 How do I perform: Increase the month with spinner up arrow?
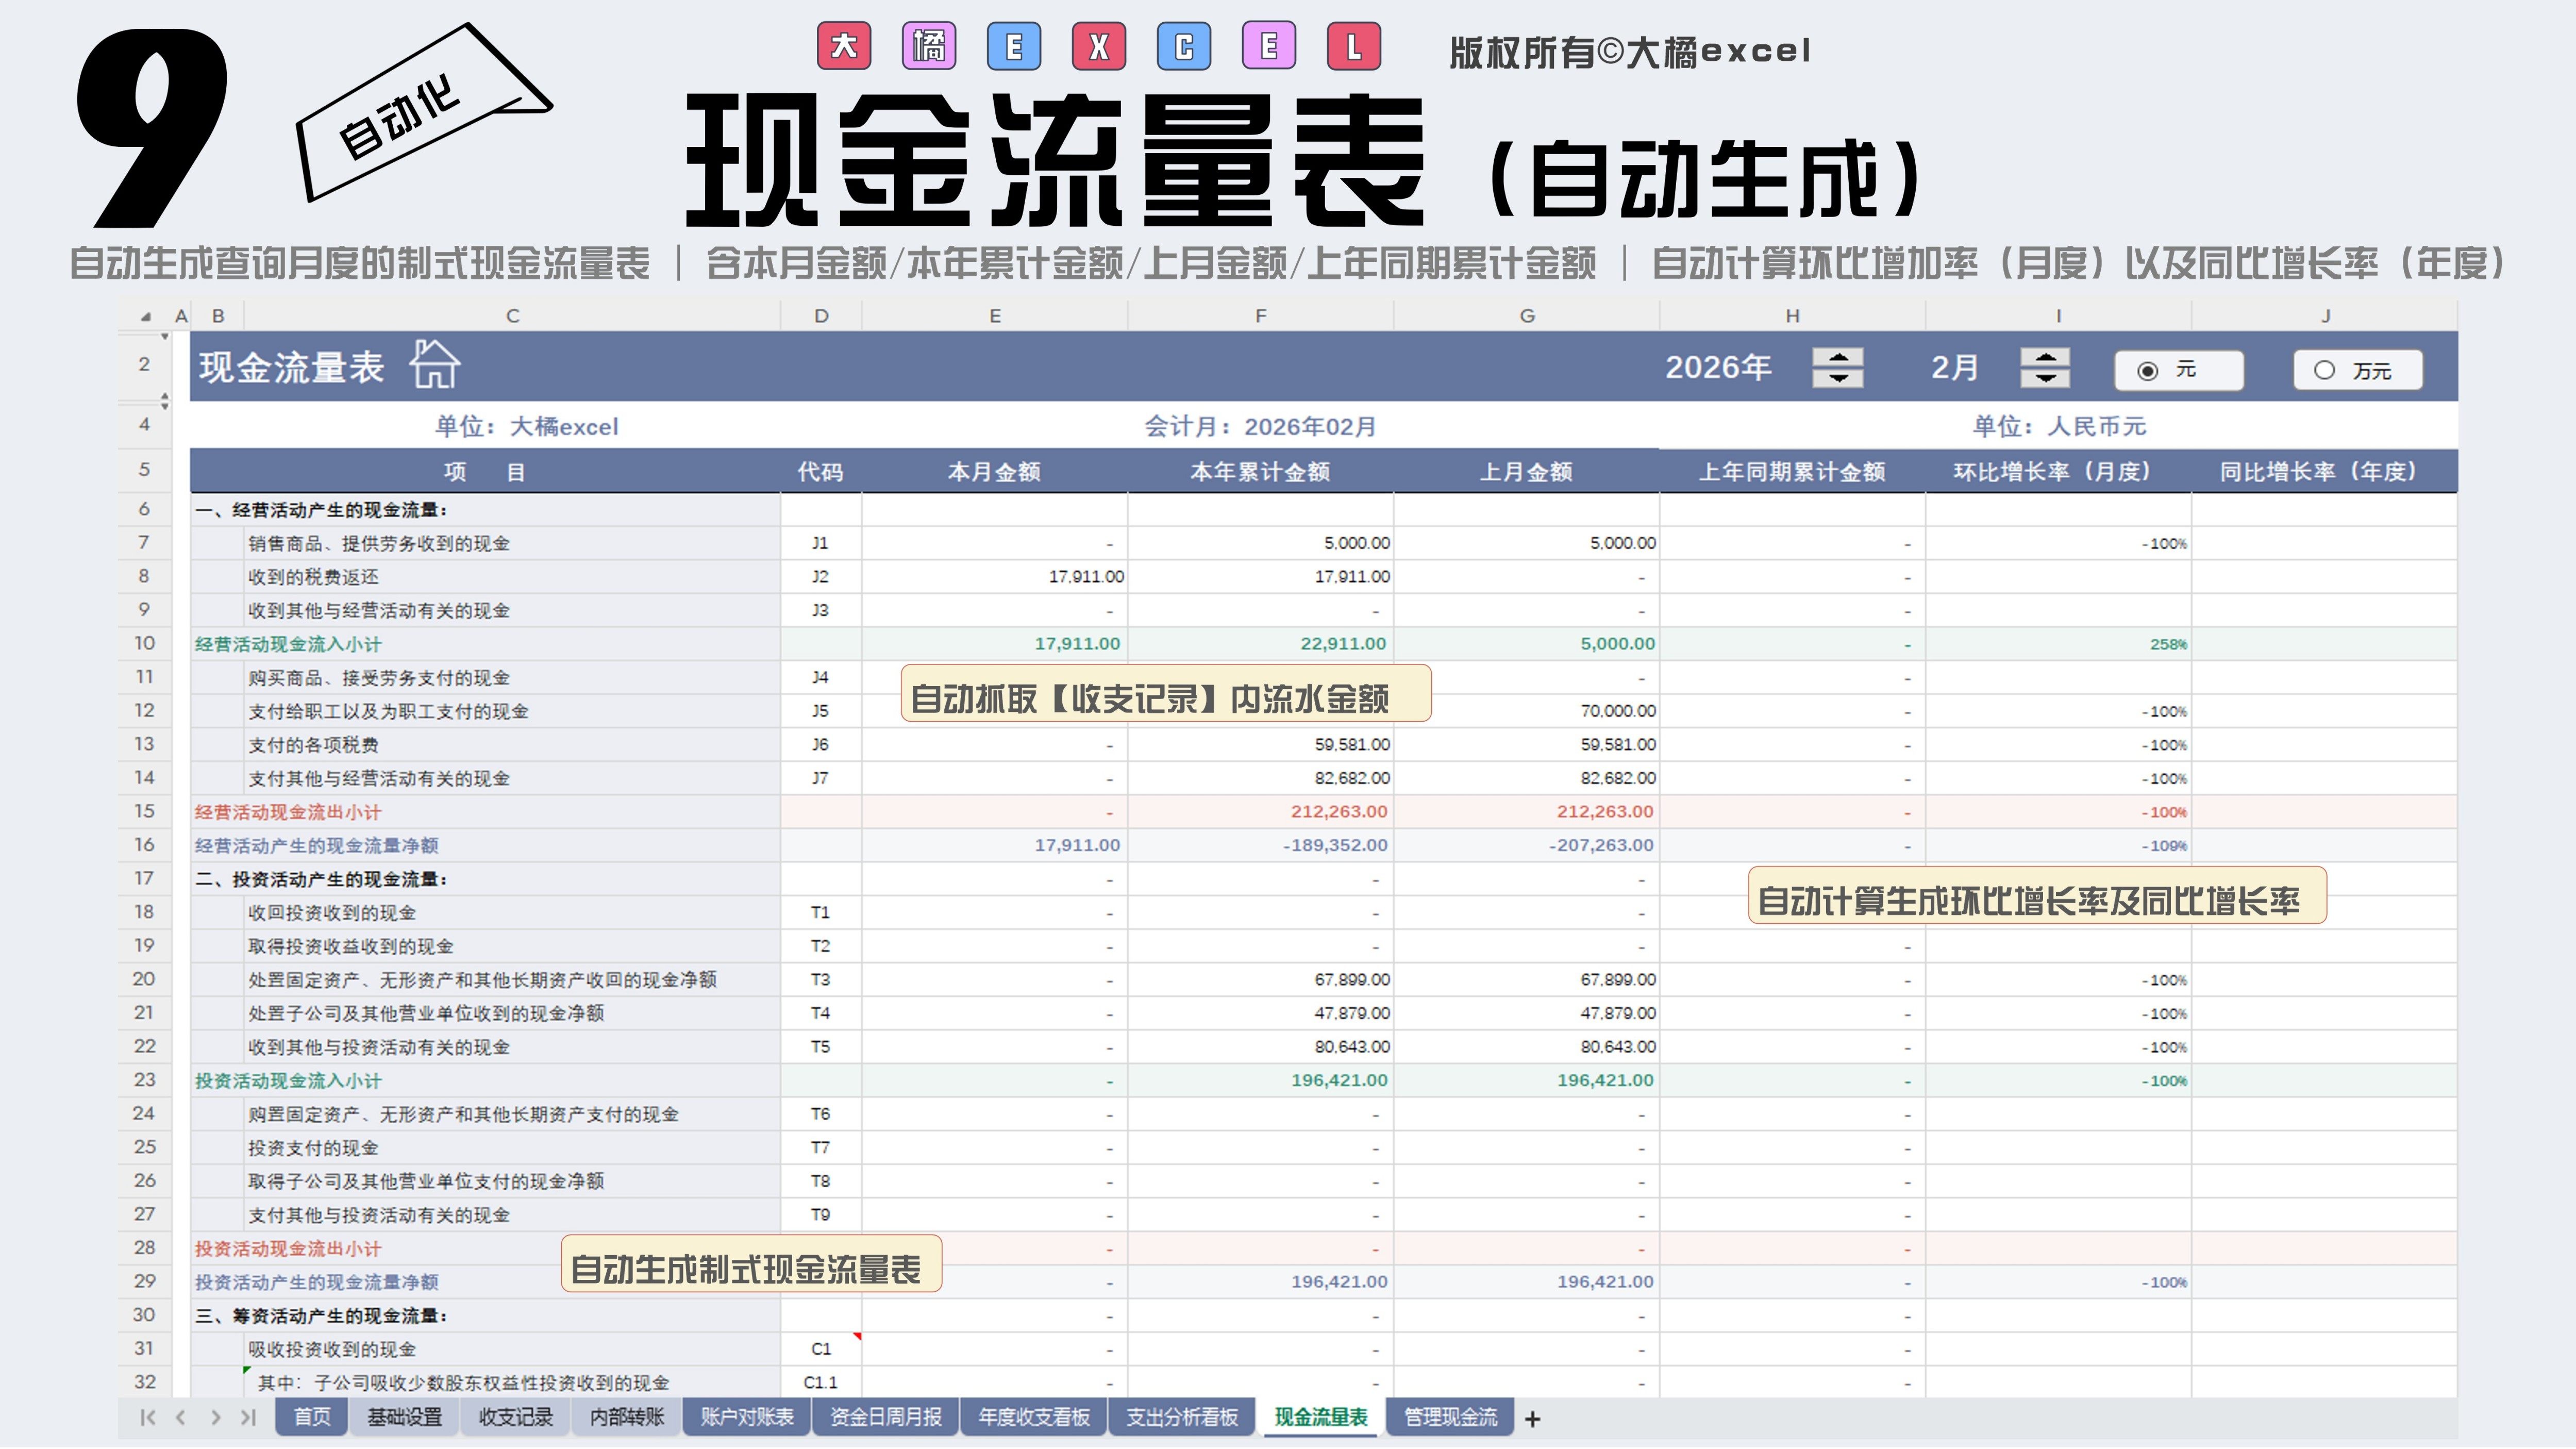click(x=2045, y=358)
